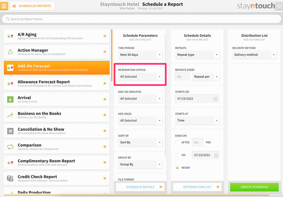
Task: Open the hamburger main menu
Action: 4,6
